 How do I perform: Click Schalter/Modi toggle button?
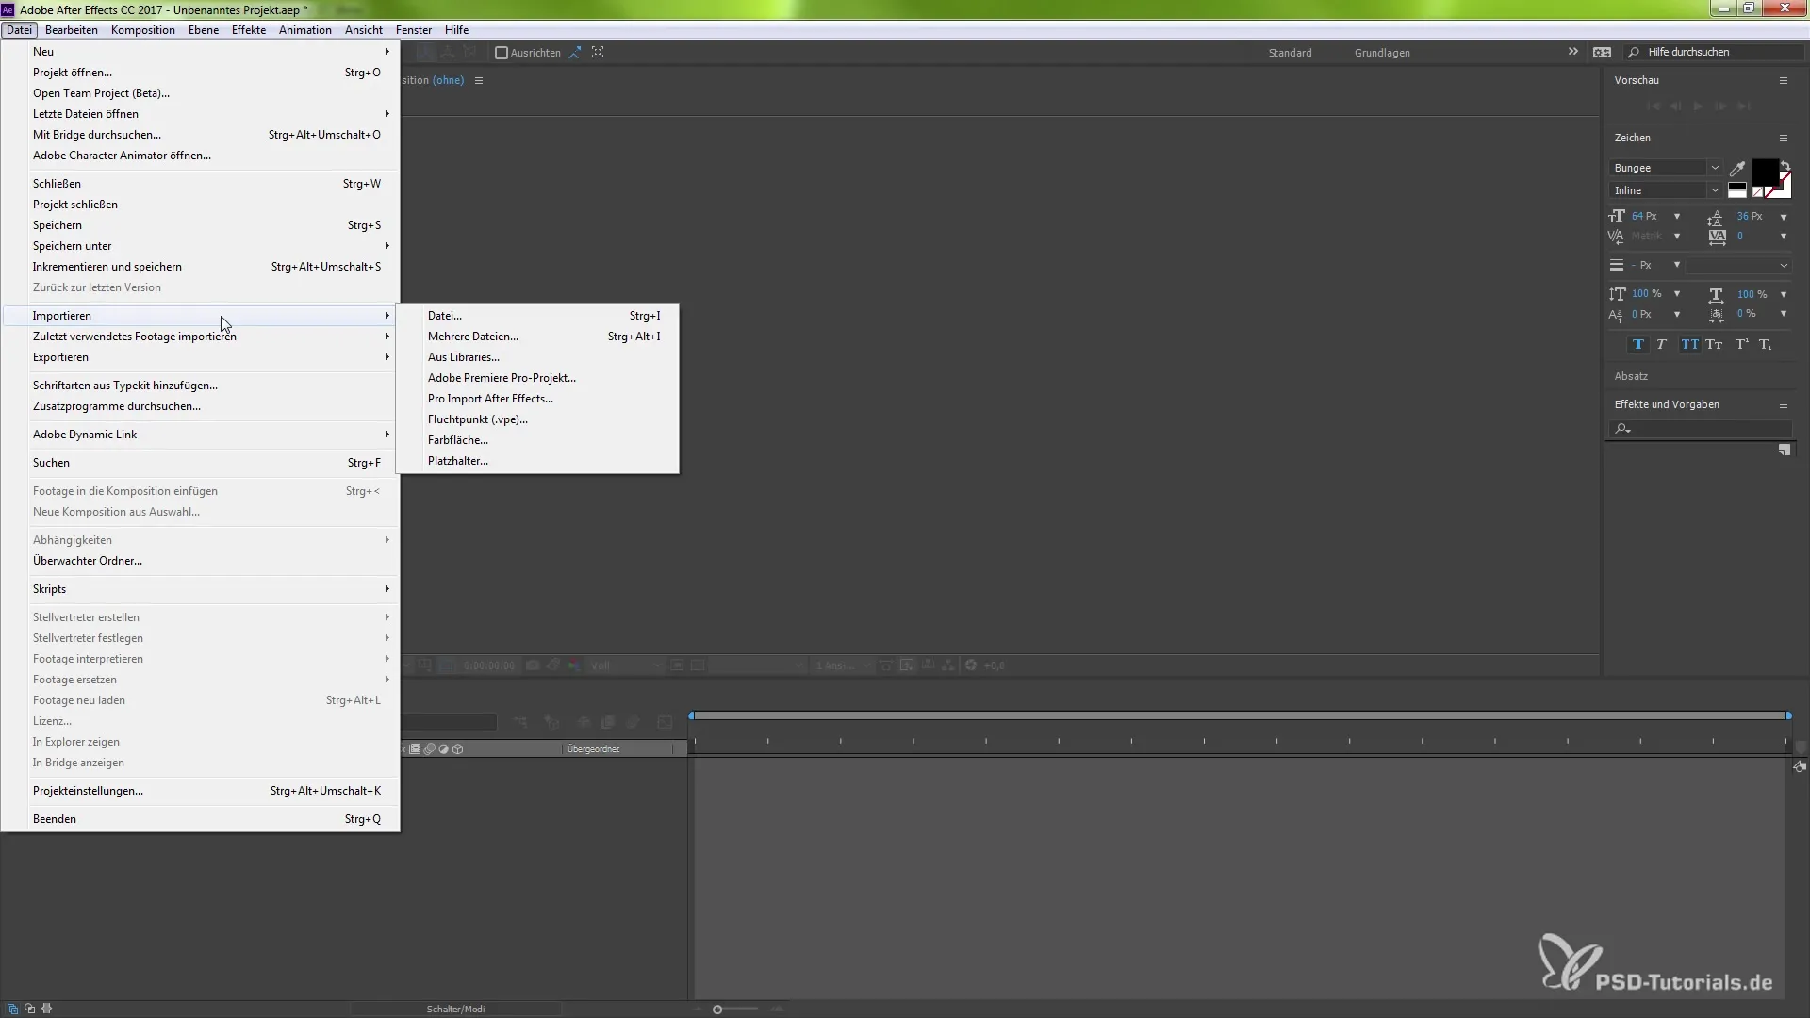455,1009
